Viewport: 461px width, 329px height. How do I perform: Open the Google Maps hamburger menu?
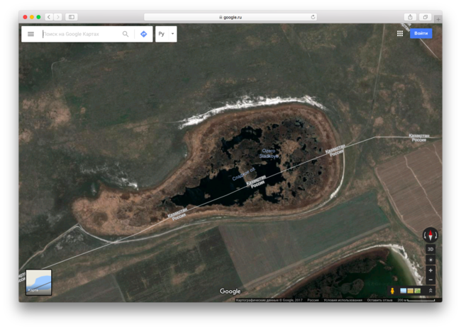click(x=30, y=34)
